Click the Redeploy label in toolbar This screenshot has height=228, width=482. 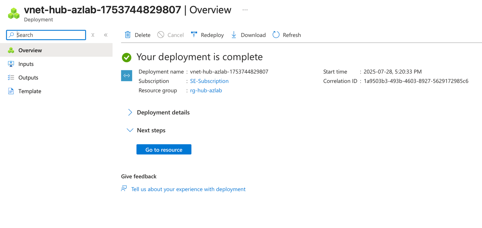pyautogui.click(x=212, y=35)
